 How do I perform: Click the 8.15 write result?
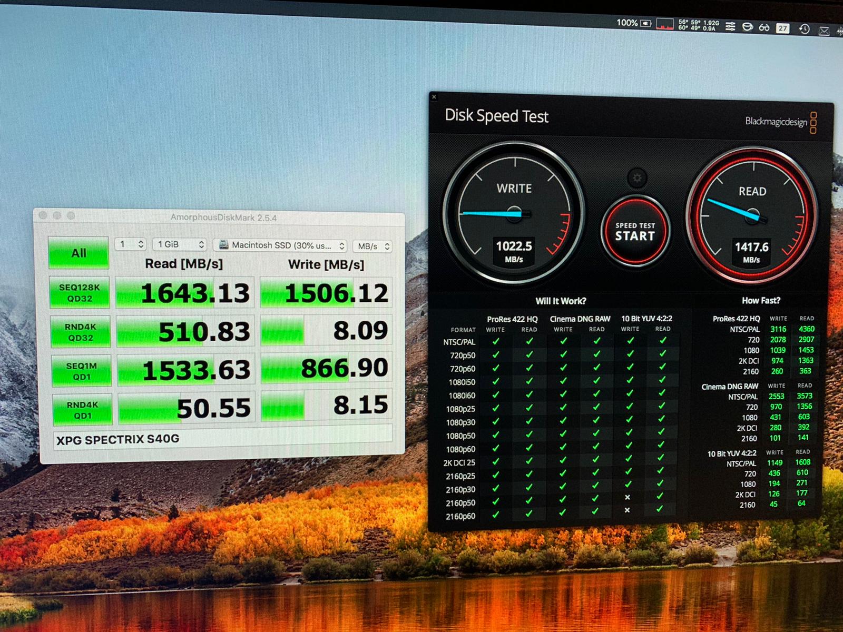[327, 406]
